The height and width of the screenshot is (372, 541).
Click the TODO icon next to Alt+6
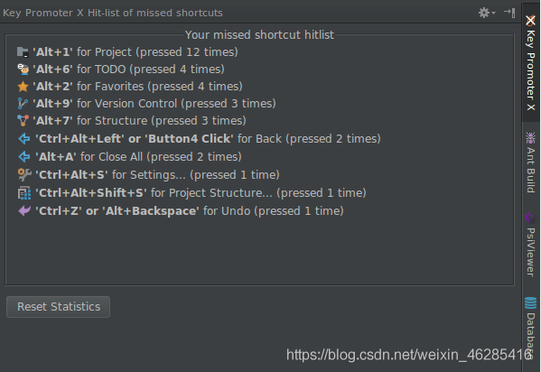click(23, 70)
